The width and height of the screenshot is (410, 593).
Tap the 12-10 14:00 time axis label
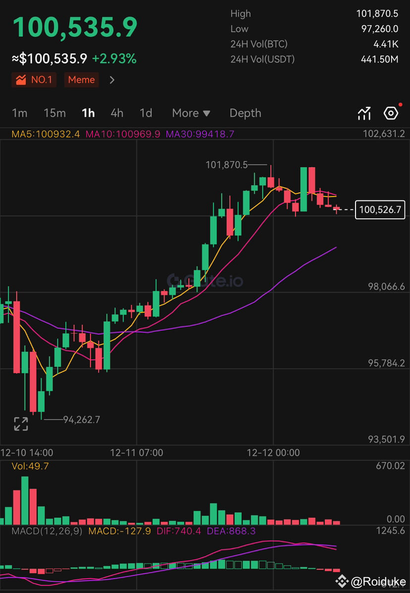click(27, 453)
